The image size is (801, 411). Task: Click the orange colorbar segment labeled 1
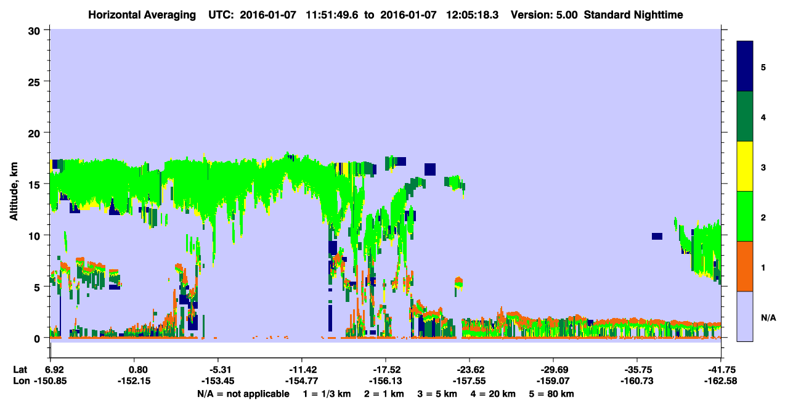coord(745,266)
